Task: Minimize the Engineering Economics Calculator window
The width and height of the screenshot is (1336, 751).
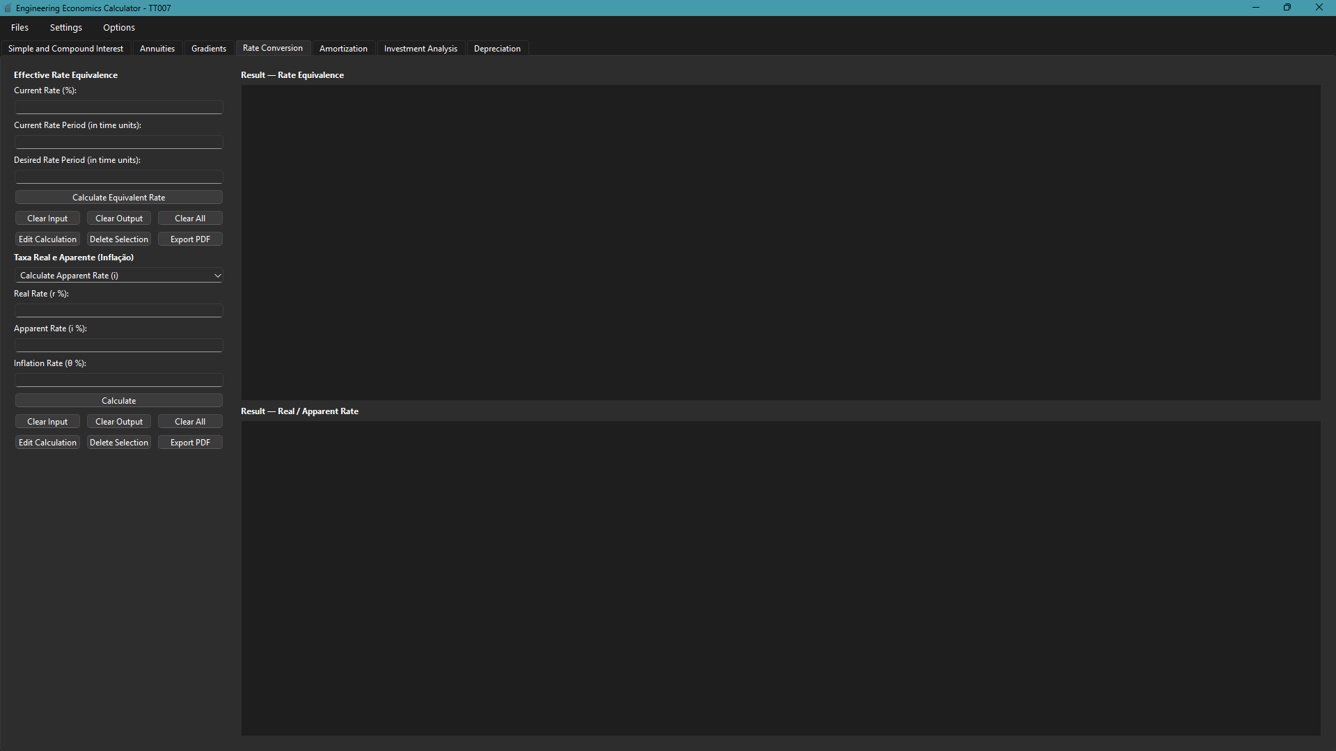Action: pyautogui.click(x=1256, y=8)
